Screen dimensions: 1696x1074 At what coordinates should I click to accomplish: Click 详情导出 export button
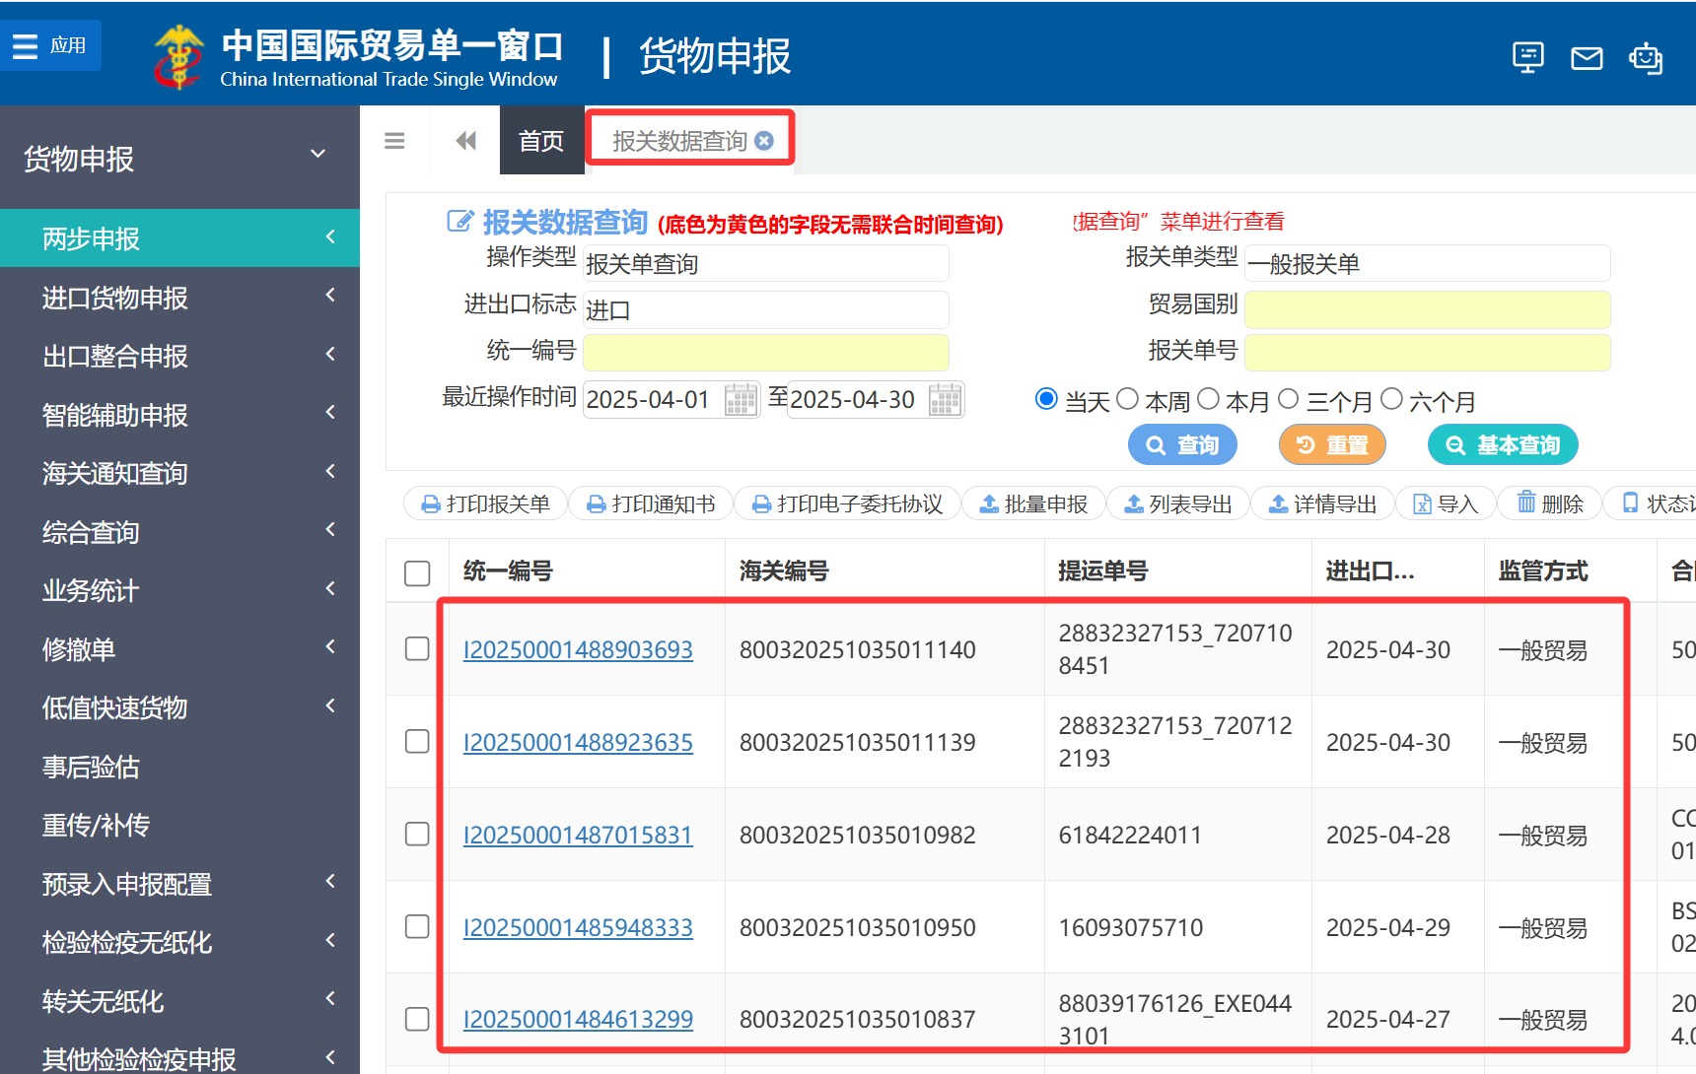coord(1322,503)
